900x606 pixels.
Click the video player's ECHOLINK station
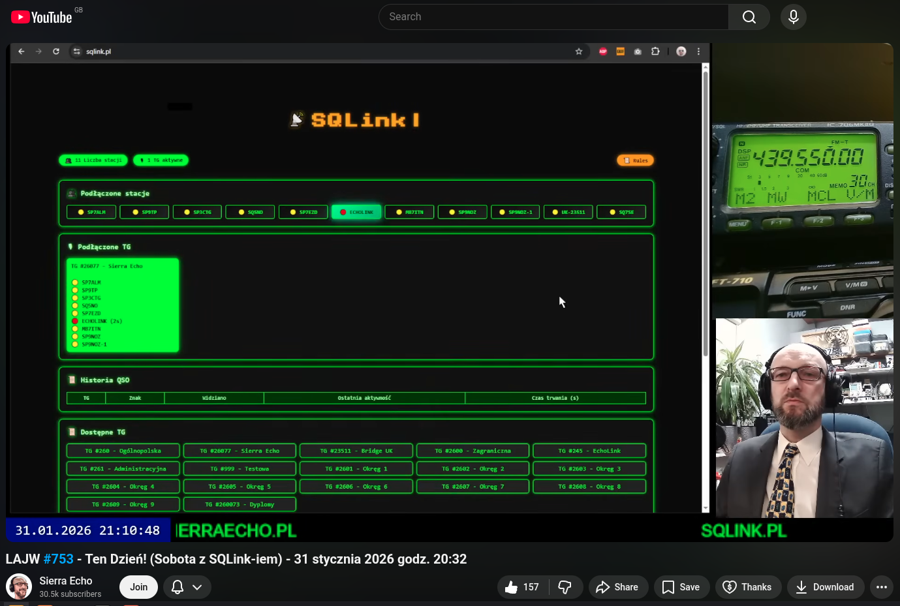(x=356, y=212)
